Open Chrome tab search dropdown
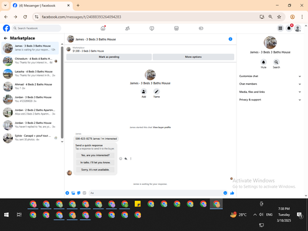The width and height of the screenshot is (308, 231). 6,6
